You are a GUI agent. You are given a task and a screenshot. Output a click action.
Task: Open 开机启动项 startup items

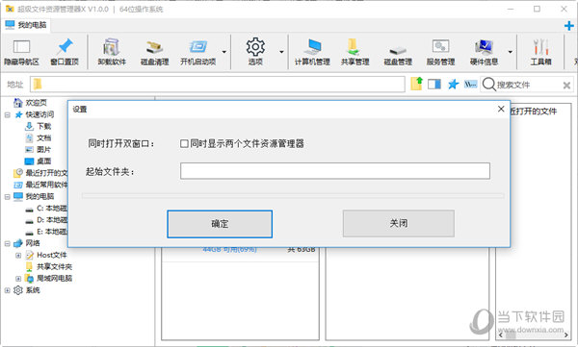(x=197, y=53)
